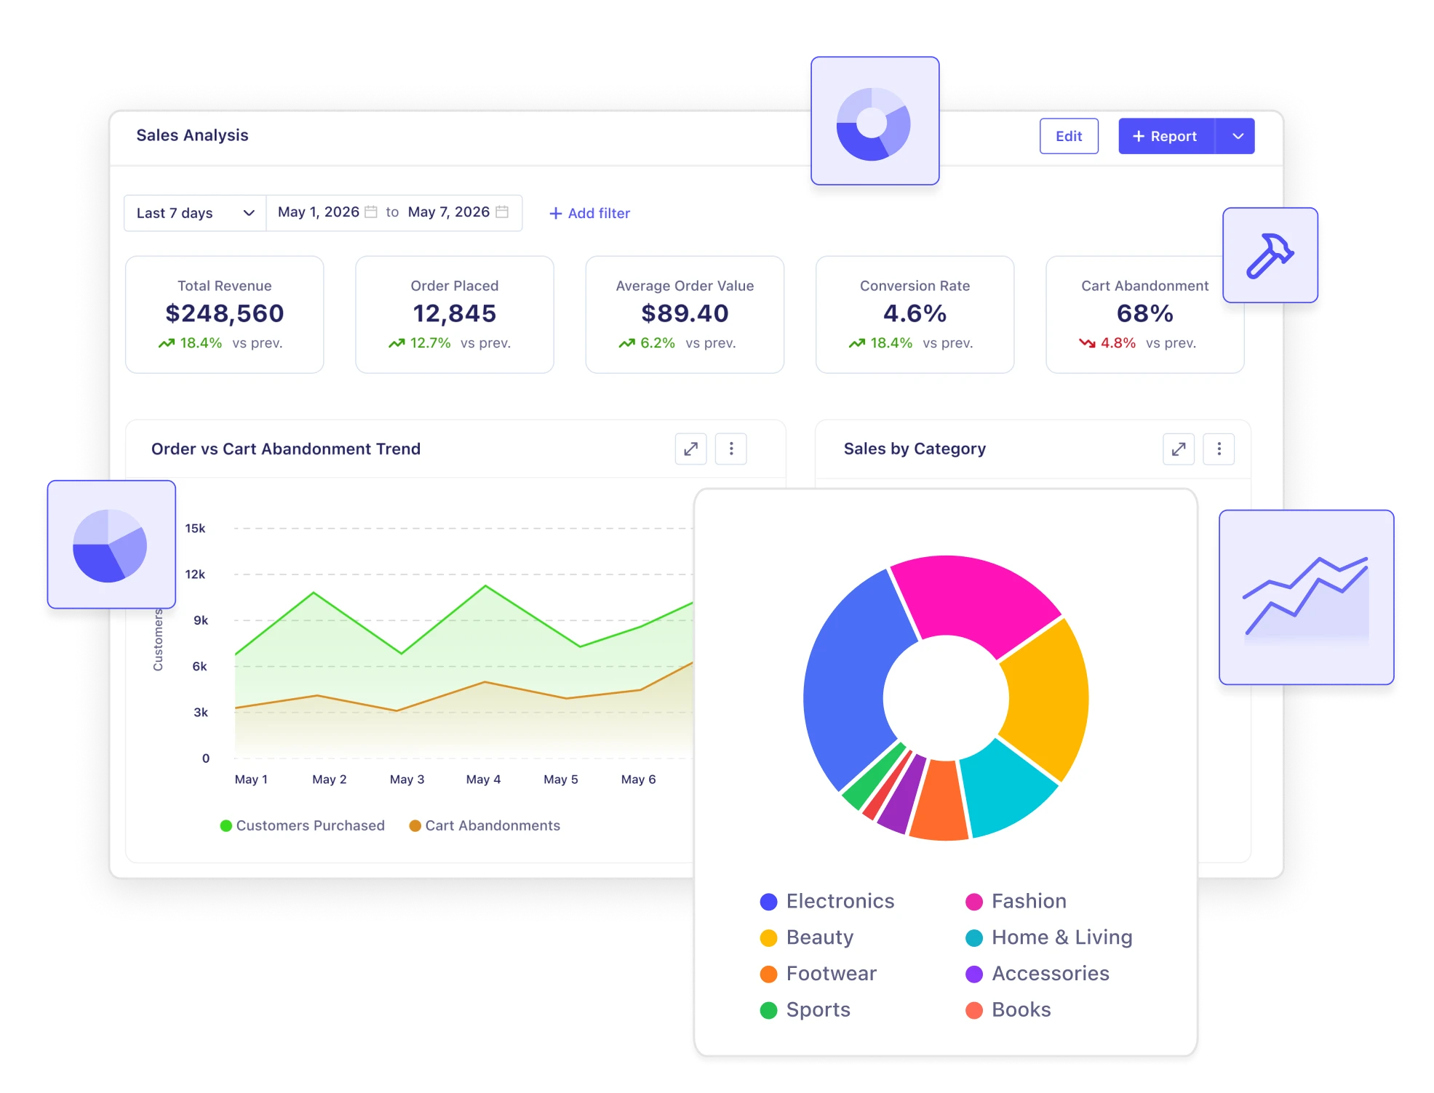
Task: Click the yellow Beauty donut slice
Action: [1048, 698]
